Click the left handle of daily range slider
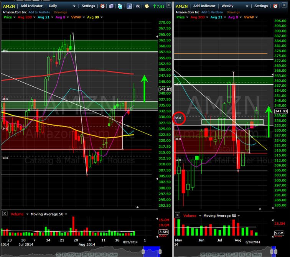290x257 pixels. pos(143,252)
